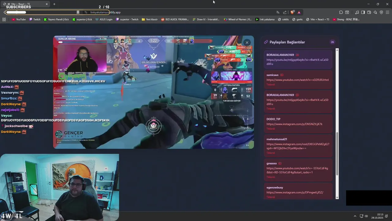Click chat username jackschwalbe
This screenshot has height=221, width=392.
[17, 126]
